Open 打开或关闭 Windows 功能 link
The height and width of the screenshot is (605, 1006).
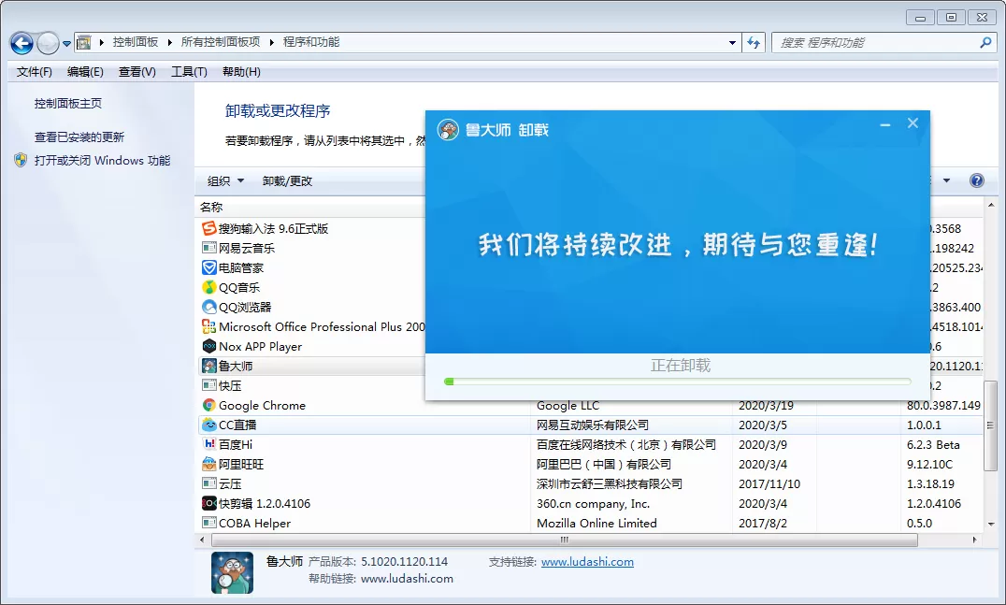103,161
